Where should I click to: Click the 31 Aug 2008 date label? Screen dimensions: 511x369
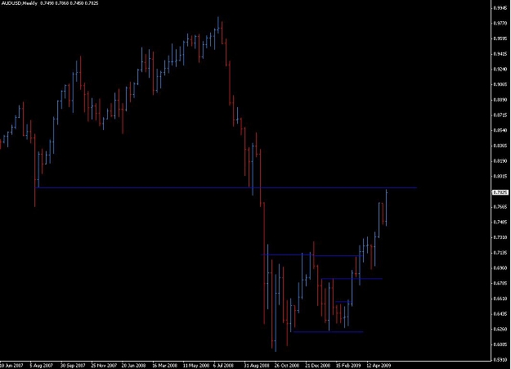[257, 366]
